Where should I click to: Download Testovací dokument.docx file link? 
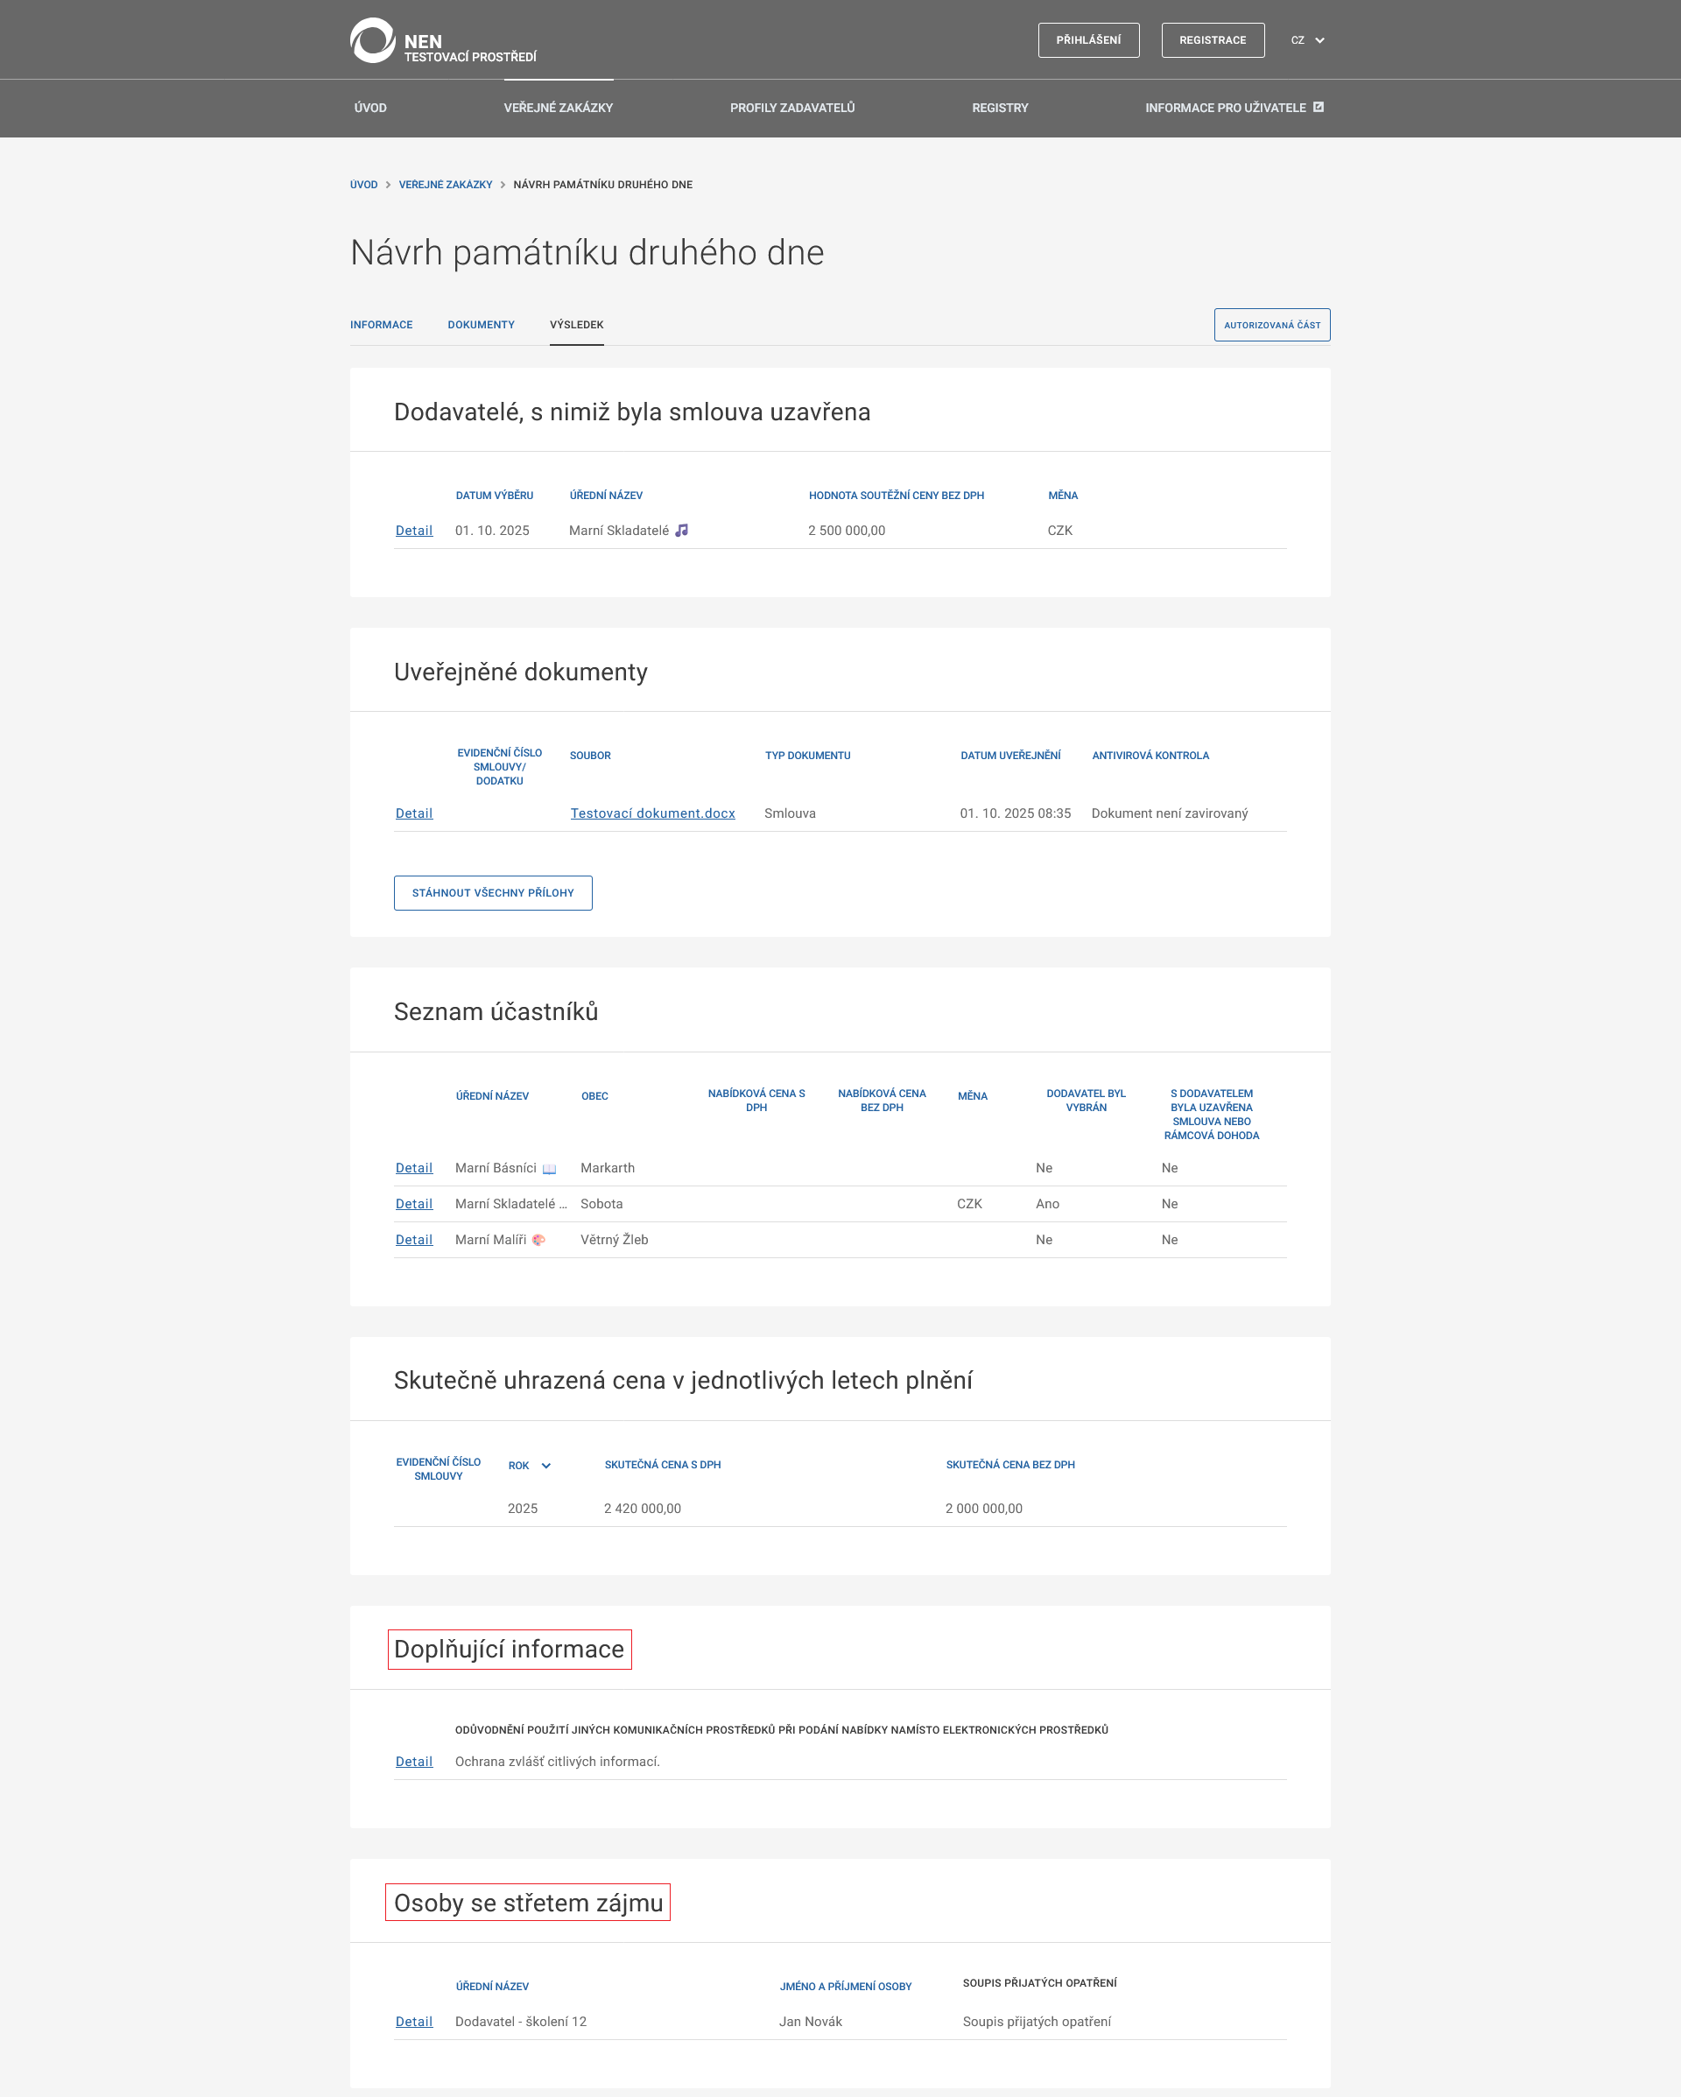click(651, 813)
